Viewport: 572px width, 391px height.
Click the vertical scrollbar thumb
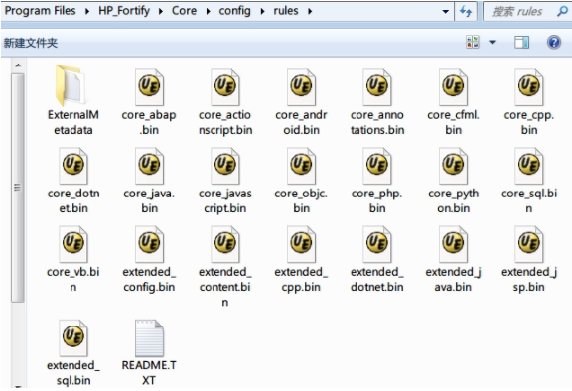coord(18,188)
